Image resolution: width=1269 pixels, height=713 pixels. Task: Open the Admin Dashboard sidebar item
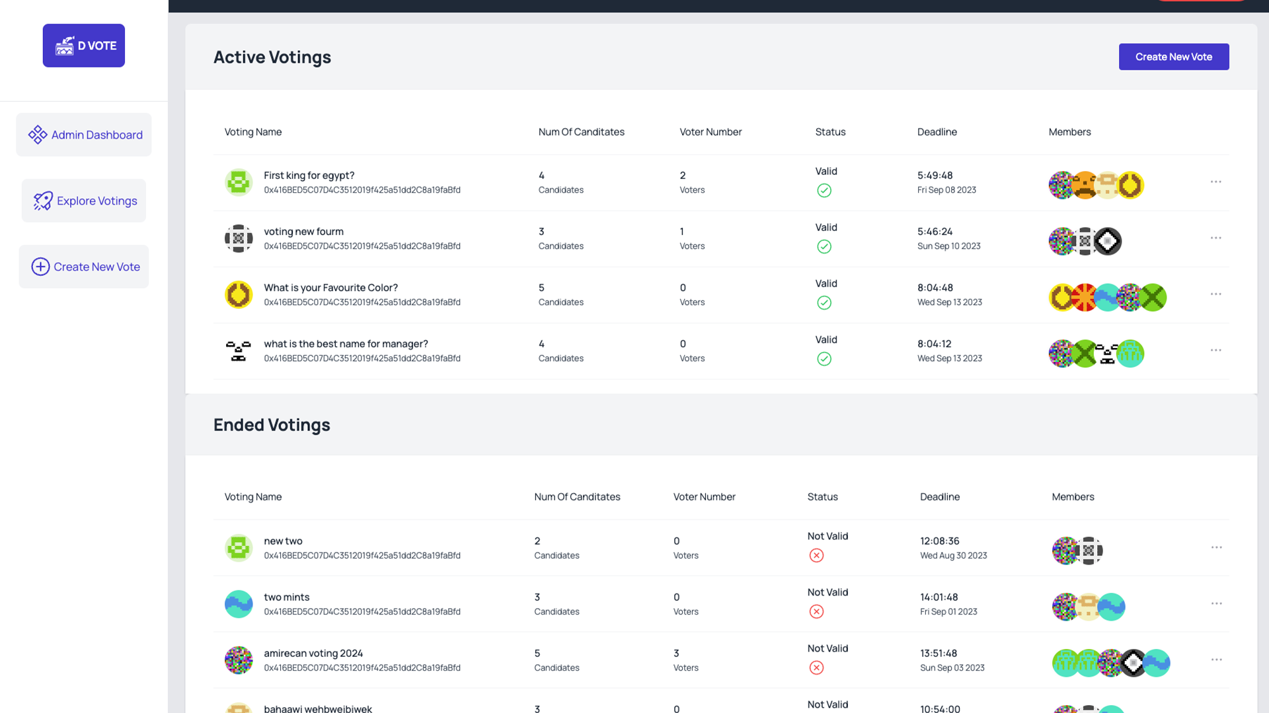(x=84, y=135)
